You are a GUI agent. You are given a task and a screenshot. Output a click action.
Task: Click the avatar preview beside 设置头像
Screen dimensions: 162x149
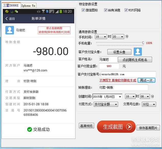pyautogui.click(x=138, y=52)
